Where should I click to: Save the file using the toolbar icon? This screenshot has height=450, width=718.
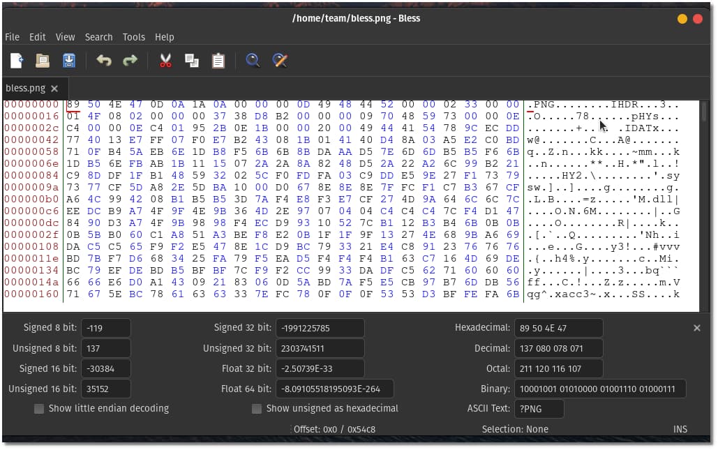click(x=69, y=61)
